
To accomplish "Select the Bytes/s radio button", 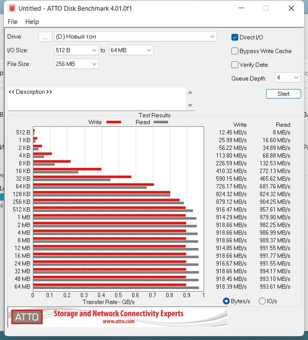I will [x=226, y=301].
